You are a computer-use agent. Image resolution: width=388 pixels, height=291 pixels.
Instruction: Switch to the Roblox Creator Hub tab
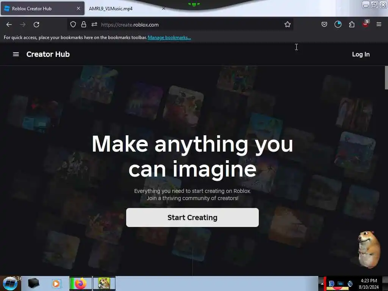pyautogui.click(x=42, y=9)
